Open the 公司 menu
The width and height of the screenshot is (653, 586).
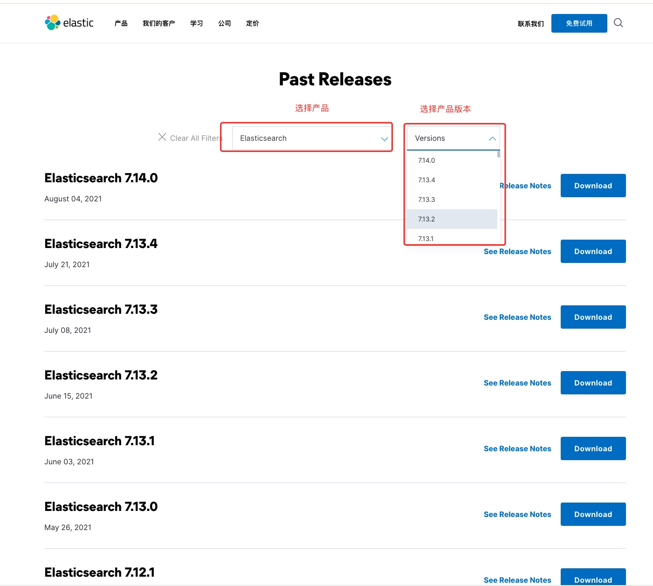coord(225,23)
